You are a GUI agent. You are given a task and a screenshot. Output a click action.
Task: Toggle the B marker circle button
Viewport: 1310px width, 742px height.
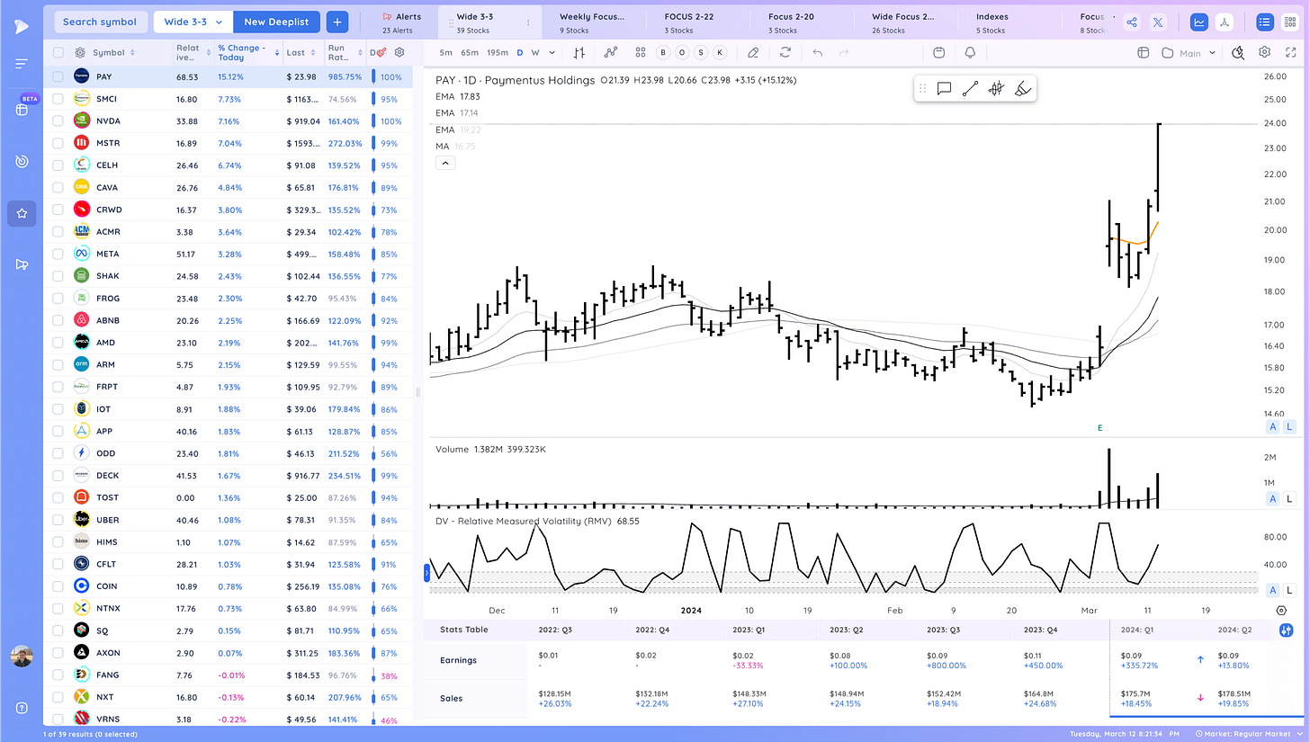[663, 53]
